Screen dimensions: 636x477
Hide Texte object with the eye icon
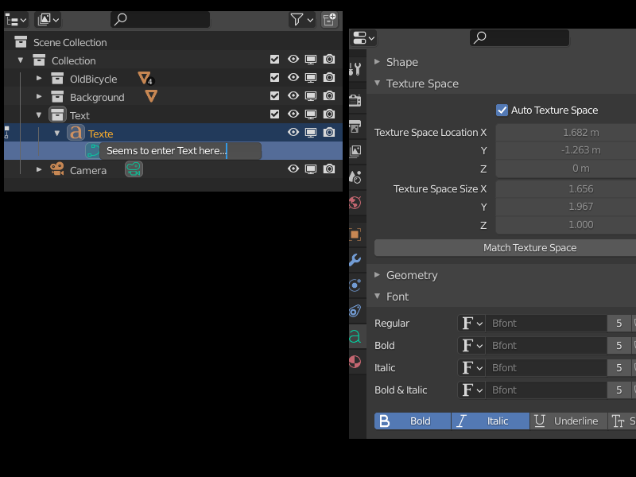point(293,132)
